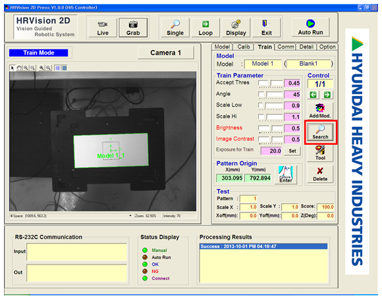Image resolution: width=382 pixels, height=298 pixels.
Task: Click the Score field showing 100.0
Action: (x=325, y=207)
